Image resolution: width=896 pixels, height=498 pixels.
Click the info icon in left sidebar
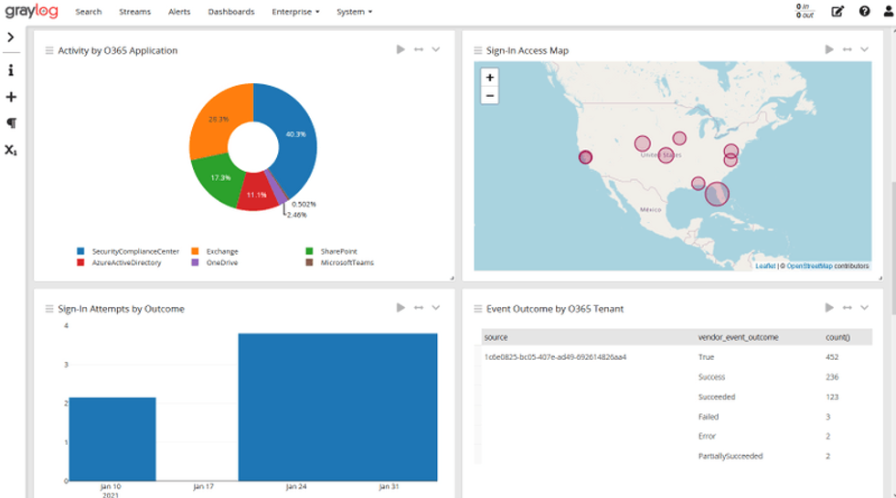click(11, 70)
